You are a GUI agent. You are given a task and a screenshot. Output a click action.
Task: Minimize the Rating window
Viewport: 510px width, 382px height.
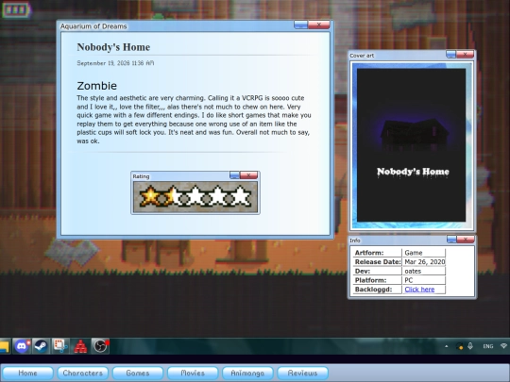tap(234, 175)
